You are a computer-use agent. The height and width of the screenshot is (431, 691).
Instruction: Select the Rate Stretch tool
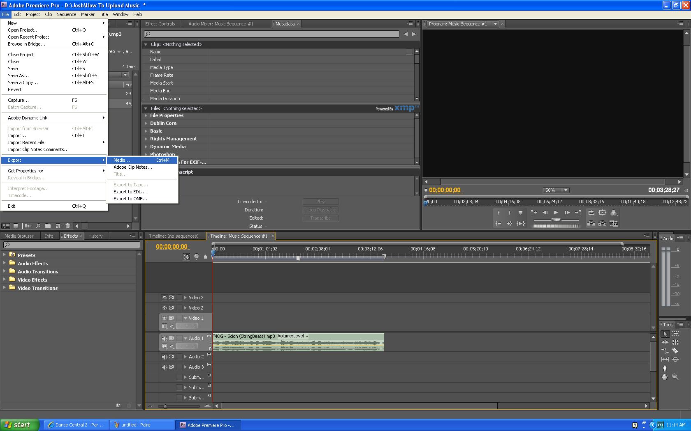665,351
